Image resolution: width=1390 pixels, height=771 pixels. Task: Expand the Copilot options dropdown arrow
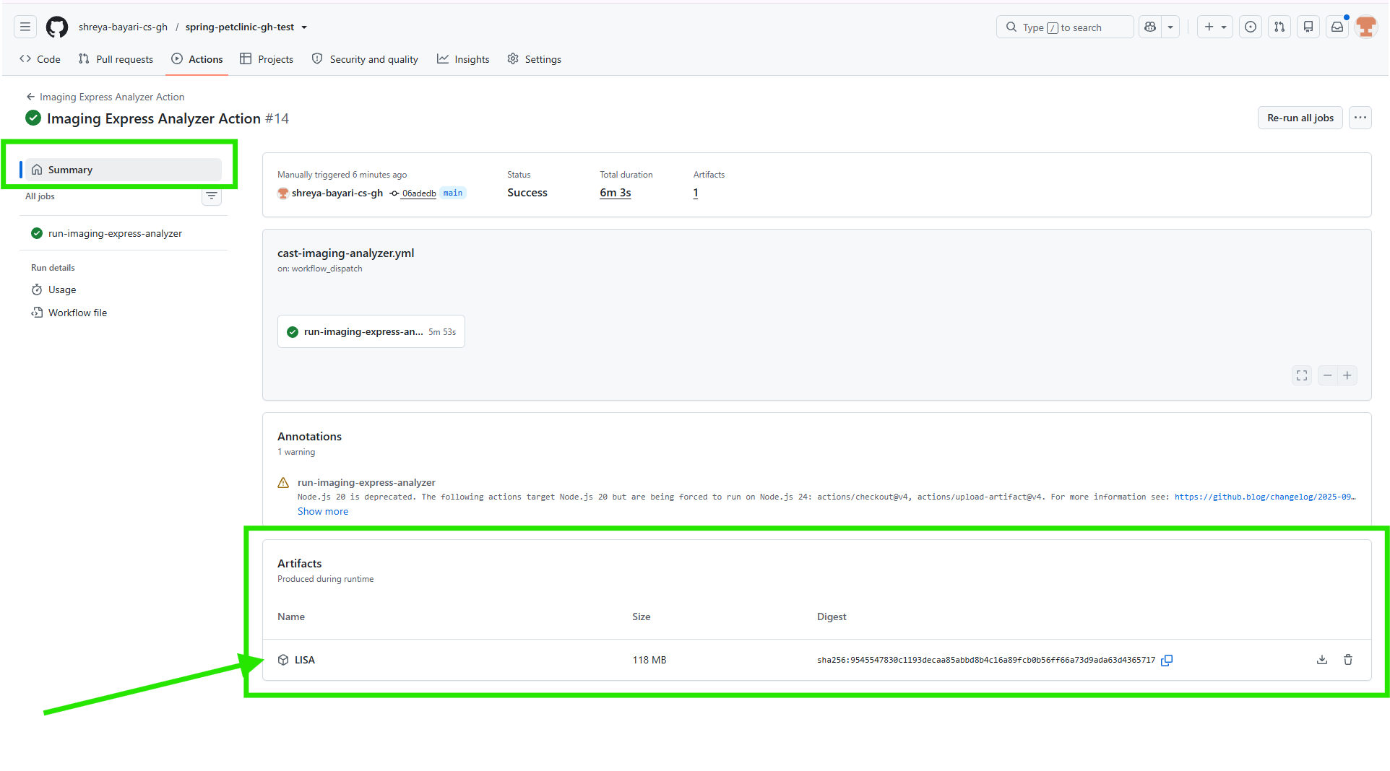tap(1170, 27)
